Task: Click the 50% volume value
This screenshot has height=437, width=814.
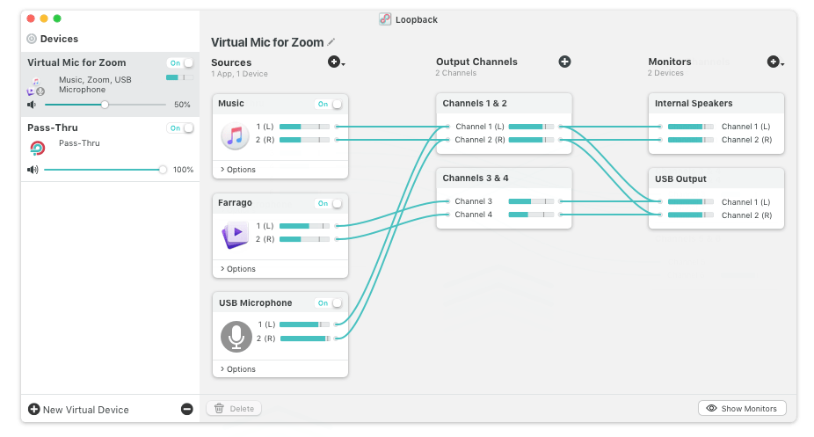Action: [x=182, y=105]
